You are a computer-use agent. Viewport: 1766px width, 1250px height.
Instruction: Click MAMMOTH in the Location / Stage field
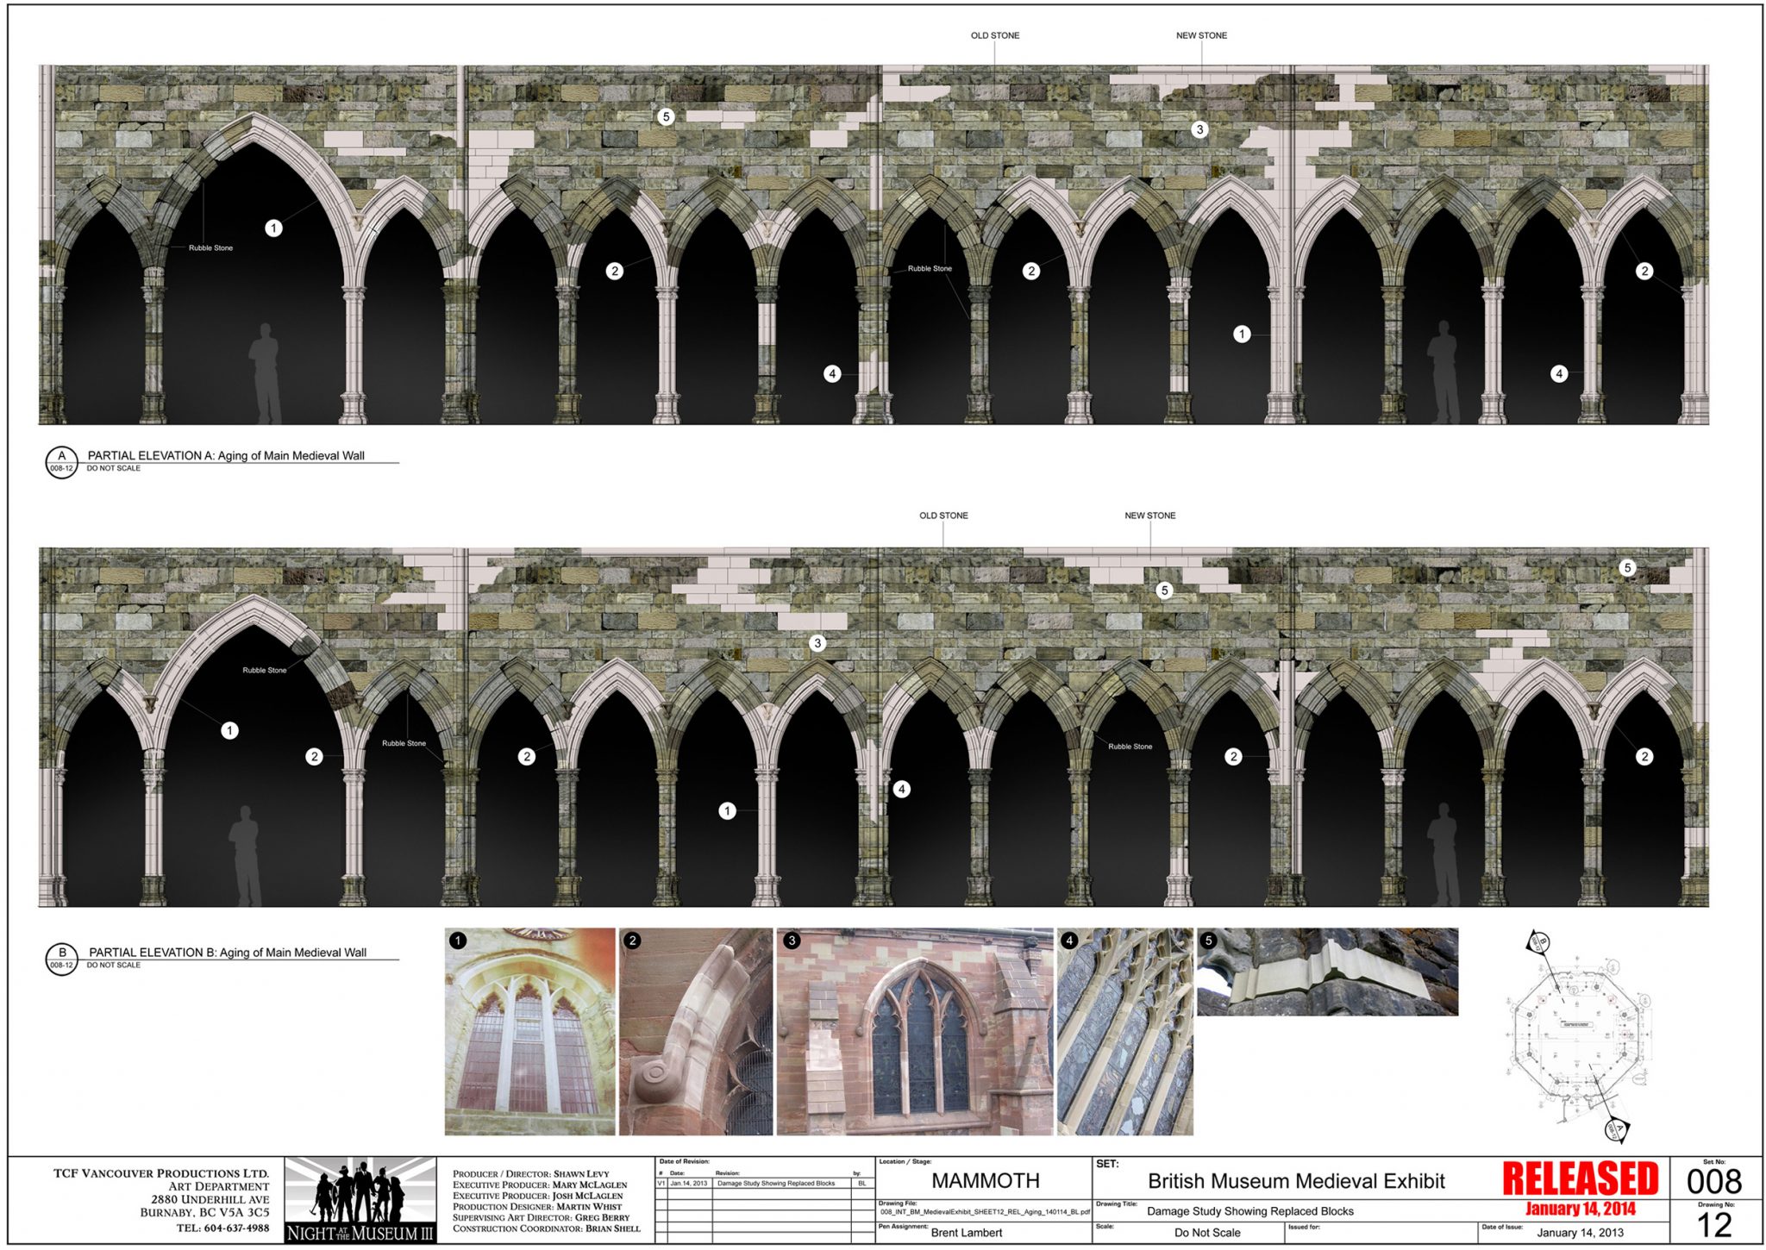985,1181
